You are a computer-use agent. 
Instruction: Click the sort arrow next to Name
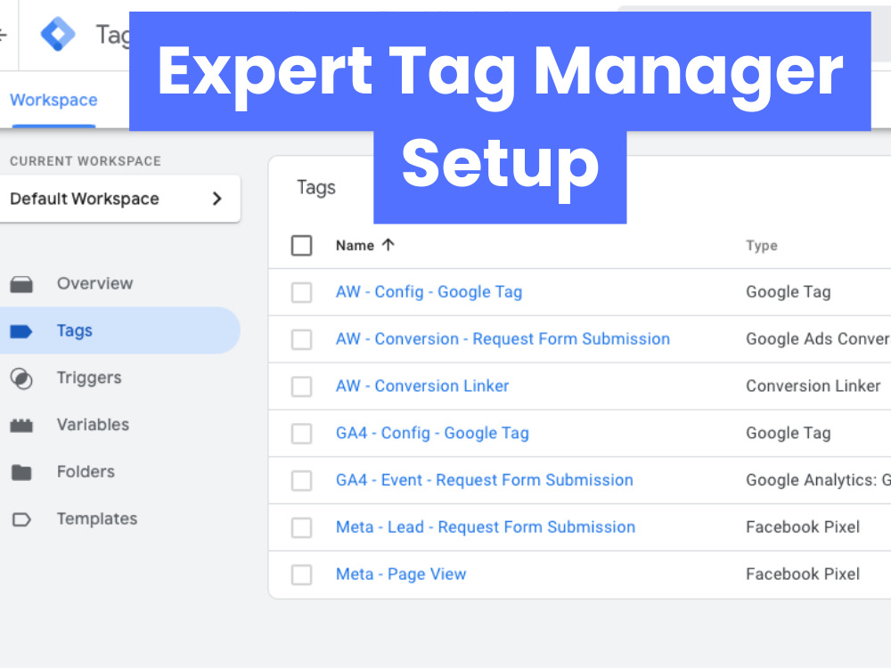click(x=388, y=245)
